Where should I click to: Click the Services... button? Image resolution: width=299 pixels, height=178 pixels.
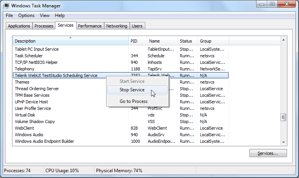click(268, 153)
